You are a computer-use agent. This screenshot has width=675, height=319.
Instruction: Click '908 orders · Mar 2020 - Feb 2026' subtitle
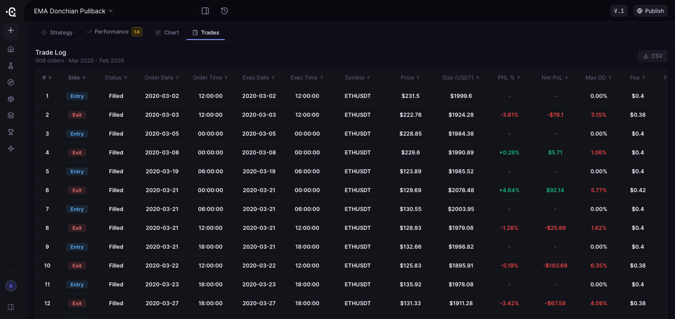coord(79,61)
